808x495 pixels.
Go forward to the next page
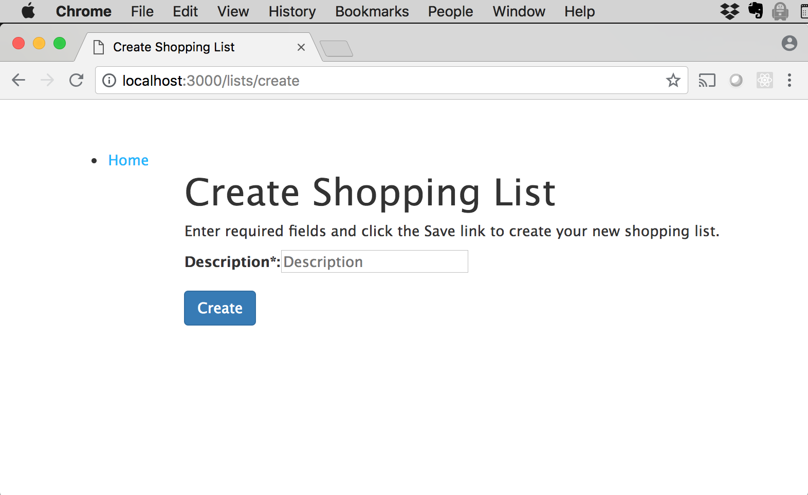point(47,80)
